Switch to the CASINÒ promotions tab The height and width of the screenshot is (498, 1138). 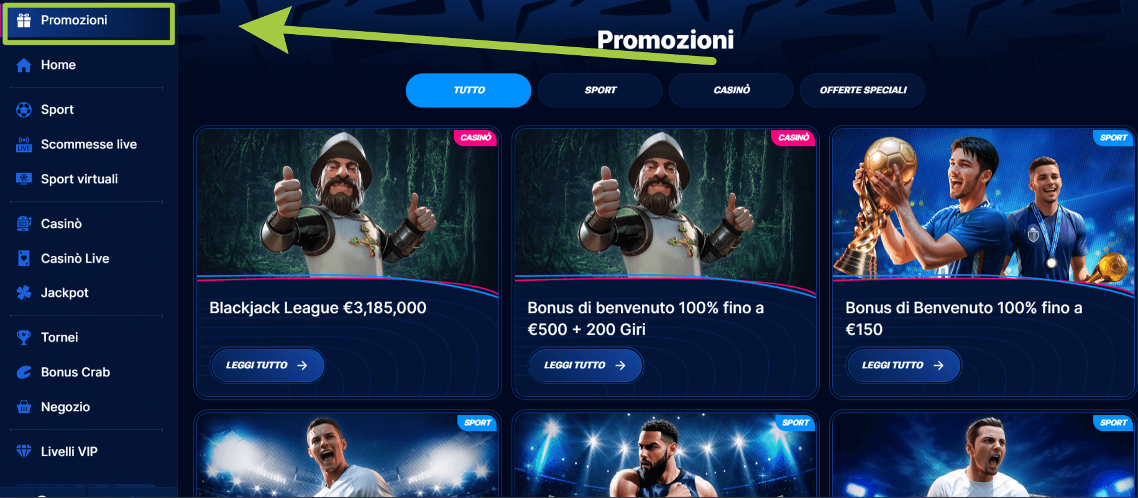(732, 90)
